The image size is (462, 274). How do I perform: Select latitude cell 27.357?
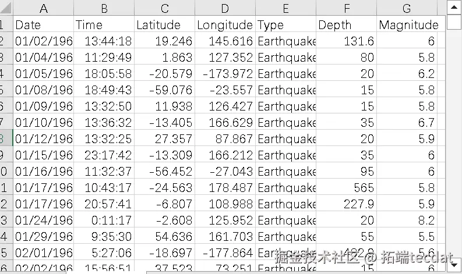coord(165,138)
